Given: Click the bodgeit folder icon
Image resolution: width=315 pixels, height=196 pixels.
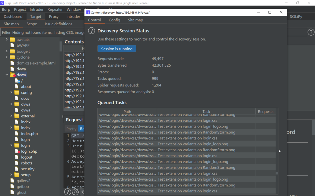Looking at the screenshot, I should pos(12,51).
